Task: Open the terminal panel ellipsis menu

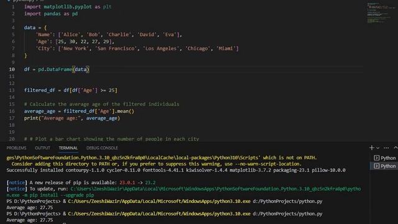Action: point(386,148)
